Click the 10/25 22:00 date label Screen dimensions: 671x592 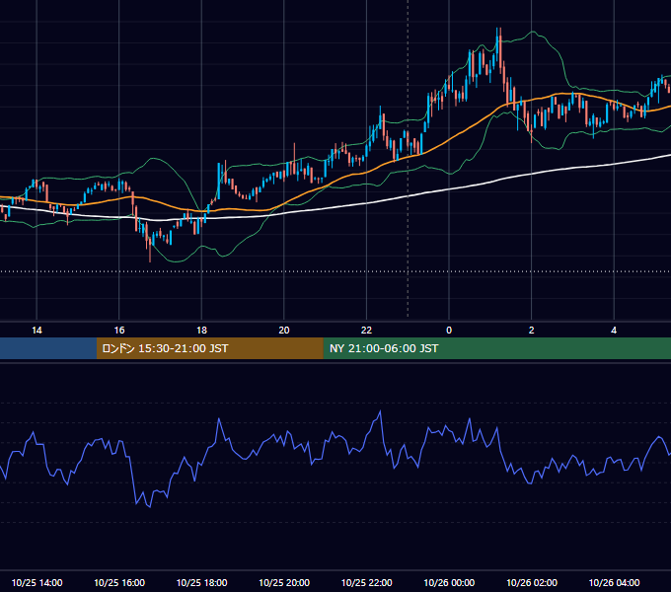pos(366,582)
